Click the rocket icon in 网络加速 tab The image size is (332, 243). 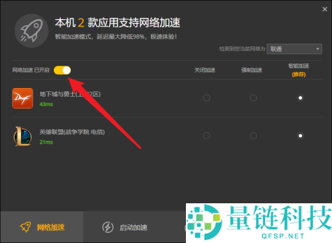tap(25, 227)
